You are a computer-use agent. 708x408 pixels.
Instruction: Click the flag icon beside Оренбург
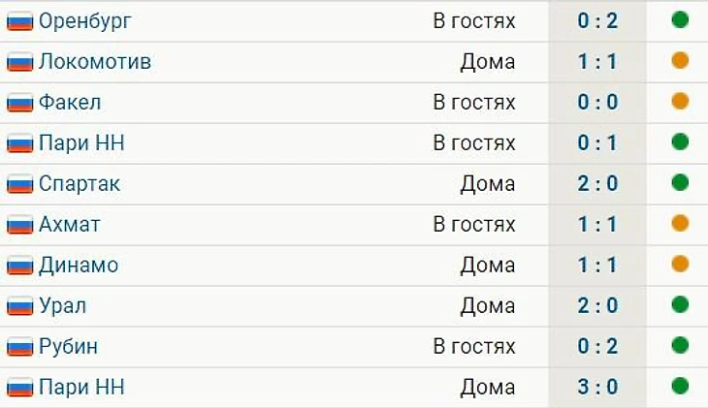tap(19, 21)
